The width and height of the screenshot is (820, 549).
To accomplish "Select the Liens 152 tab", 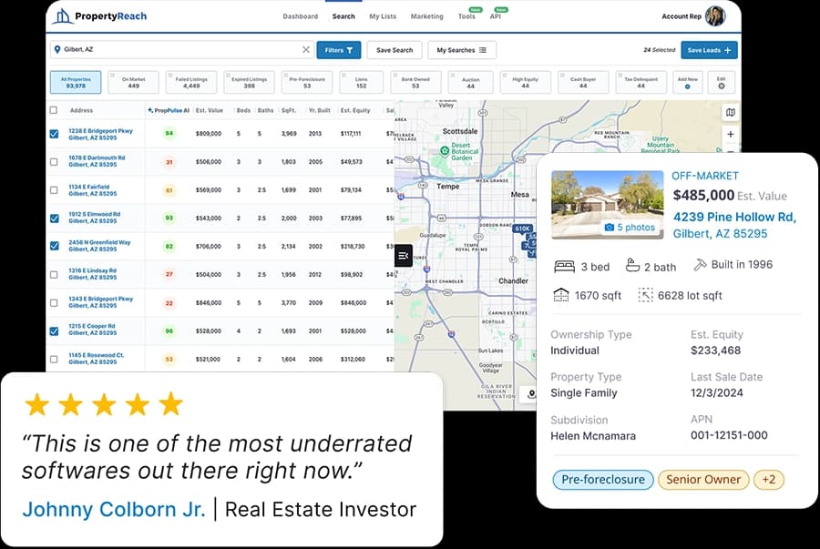I will click(362, 83).
